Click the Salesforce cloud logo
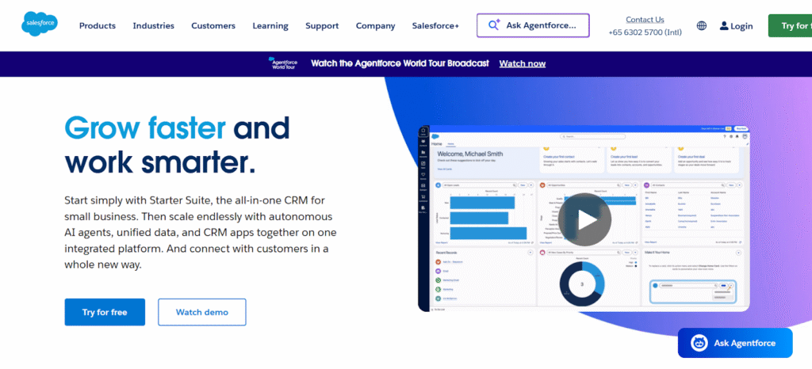 pos(40,25)
